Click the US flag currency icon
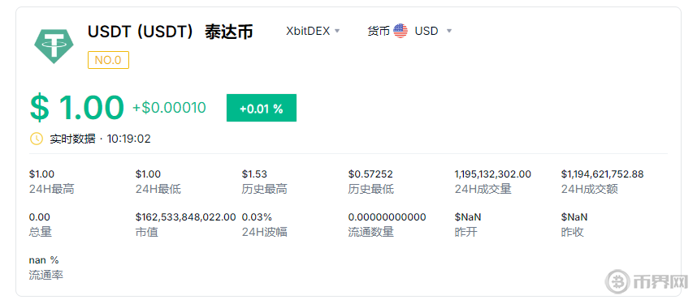 coord(400,31)
